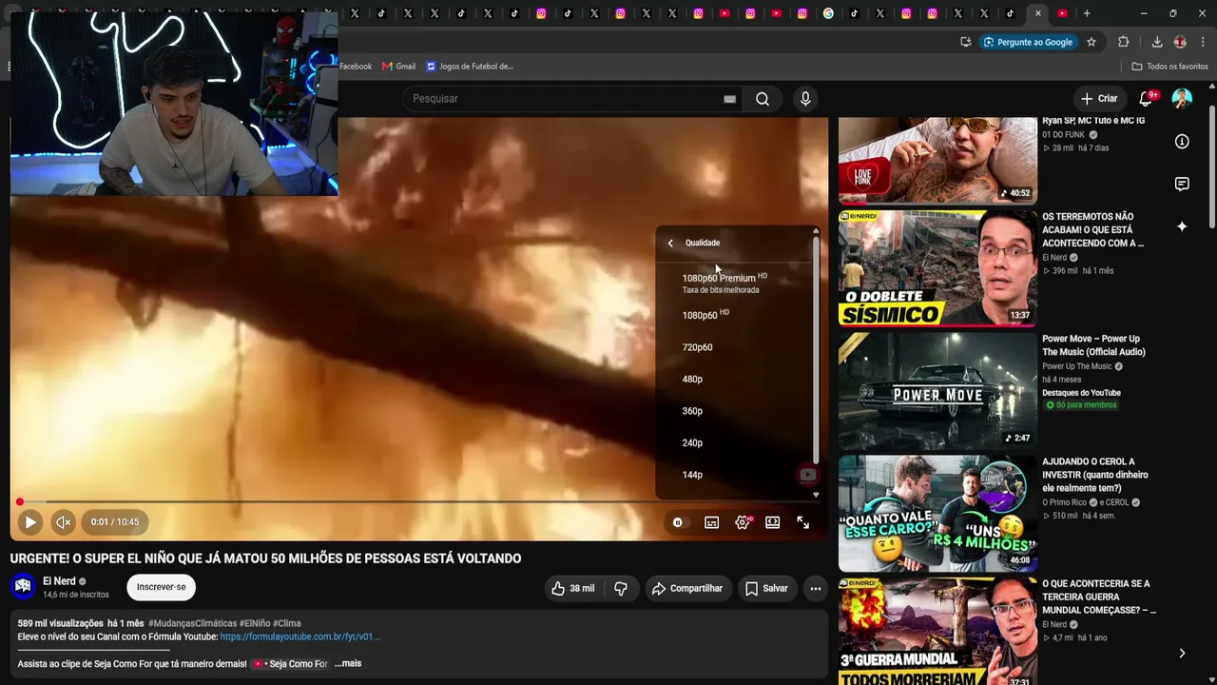Open YouTube notifications bell
Image resolution: width=1217 pixels, height=685 pixels.
click(x=1146, y=99)
